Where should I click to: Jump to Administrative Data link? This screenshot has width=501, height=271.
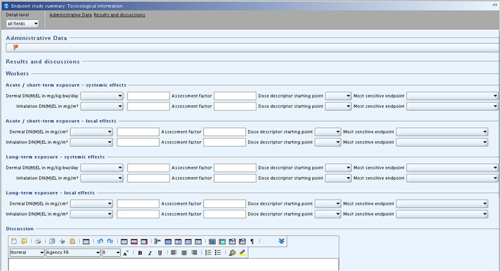70,15
